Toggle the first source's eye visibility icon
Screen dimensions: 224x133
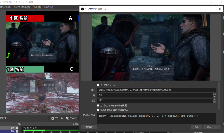(12, 128)
